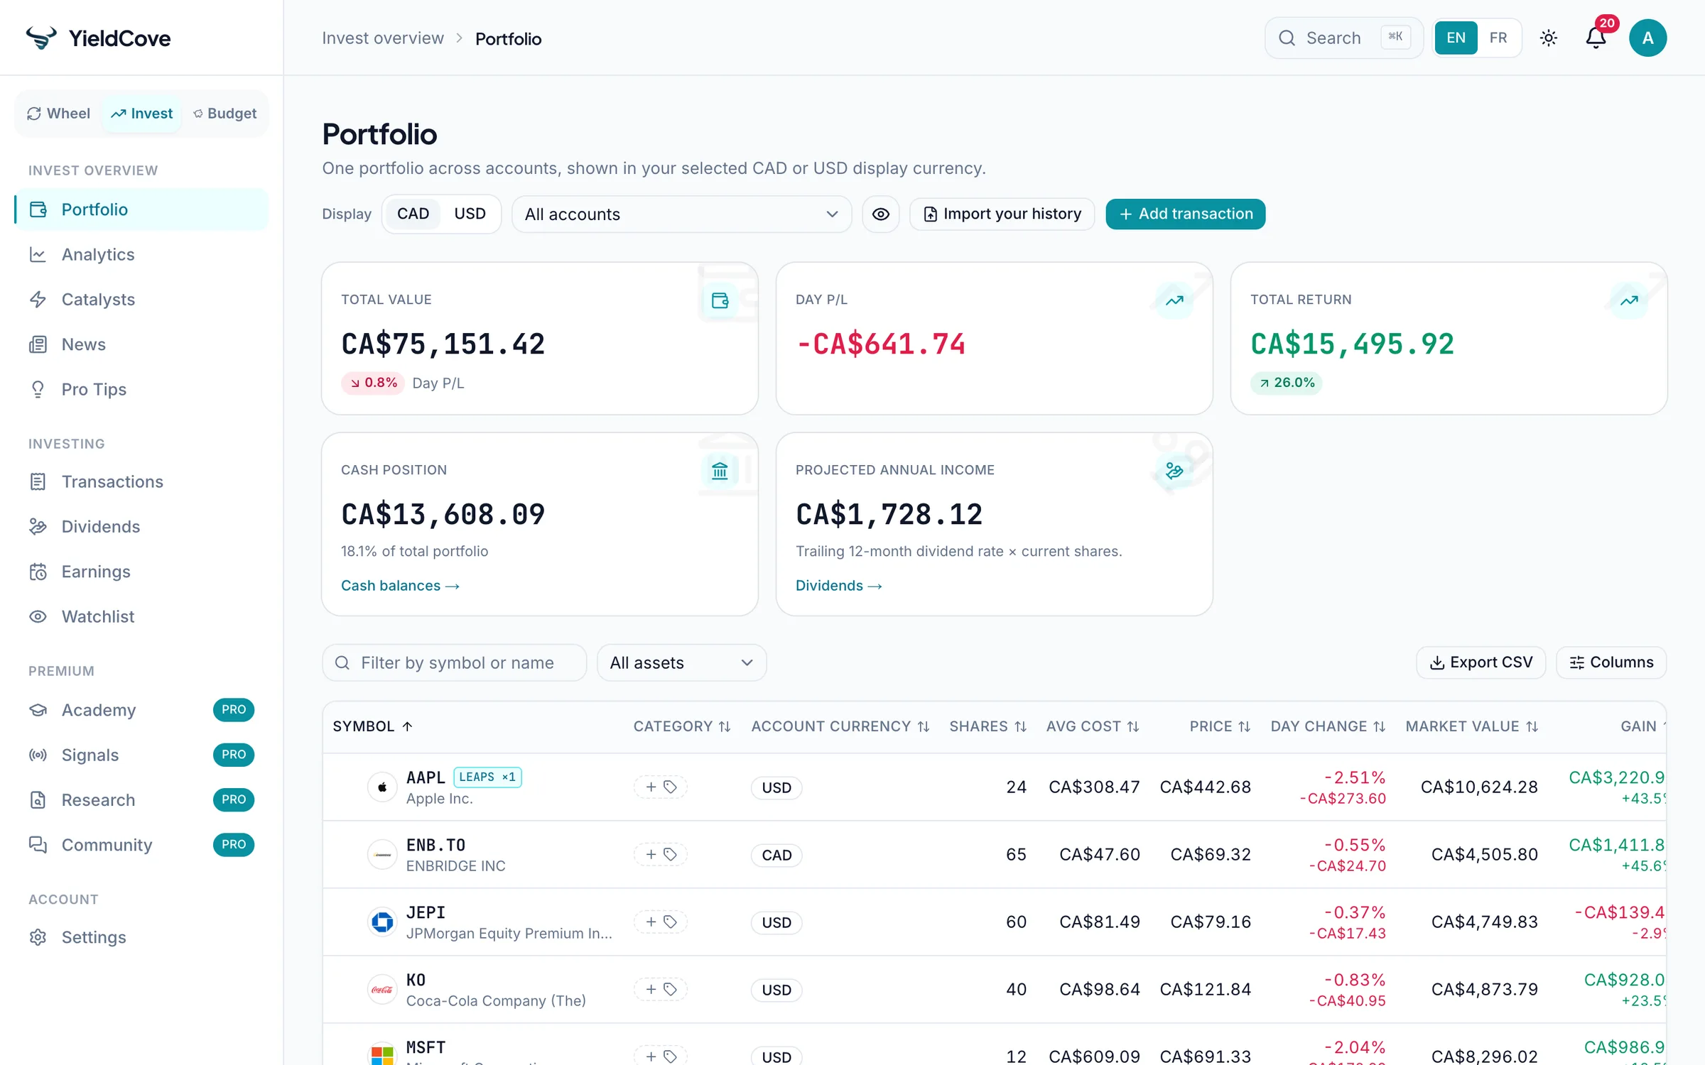This screenshot has width=1705, height=1065.
Task: Open the user avatar A menu
Action: click(1647, 38)
